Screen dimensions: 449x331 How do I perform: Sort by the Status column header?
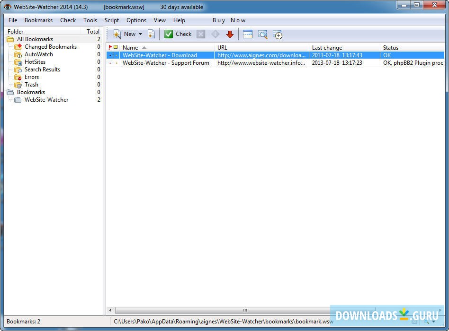tap(413, 47)
